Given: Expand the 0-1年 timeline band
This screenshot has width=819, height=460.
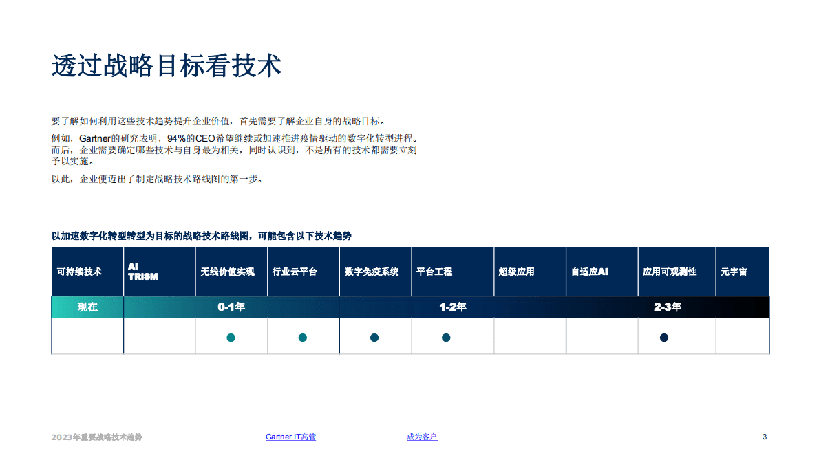Looking at the screenshot, I should tap(231, 307).
